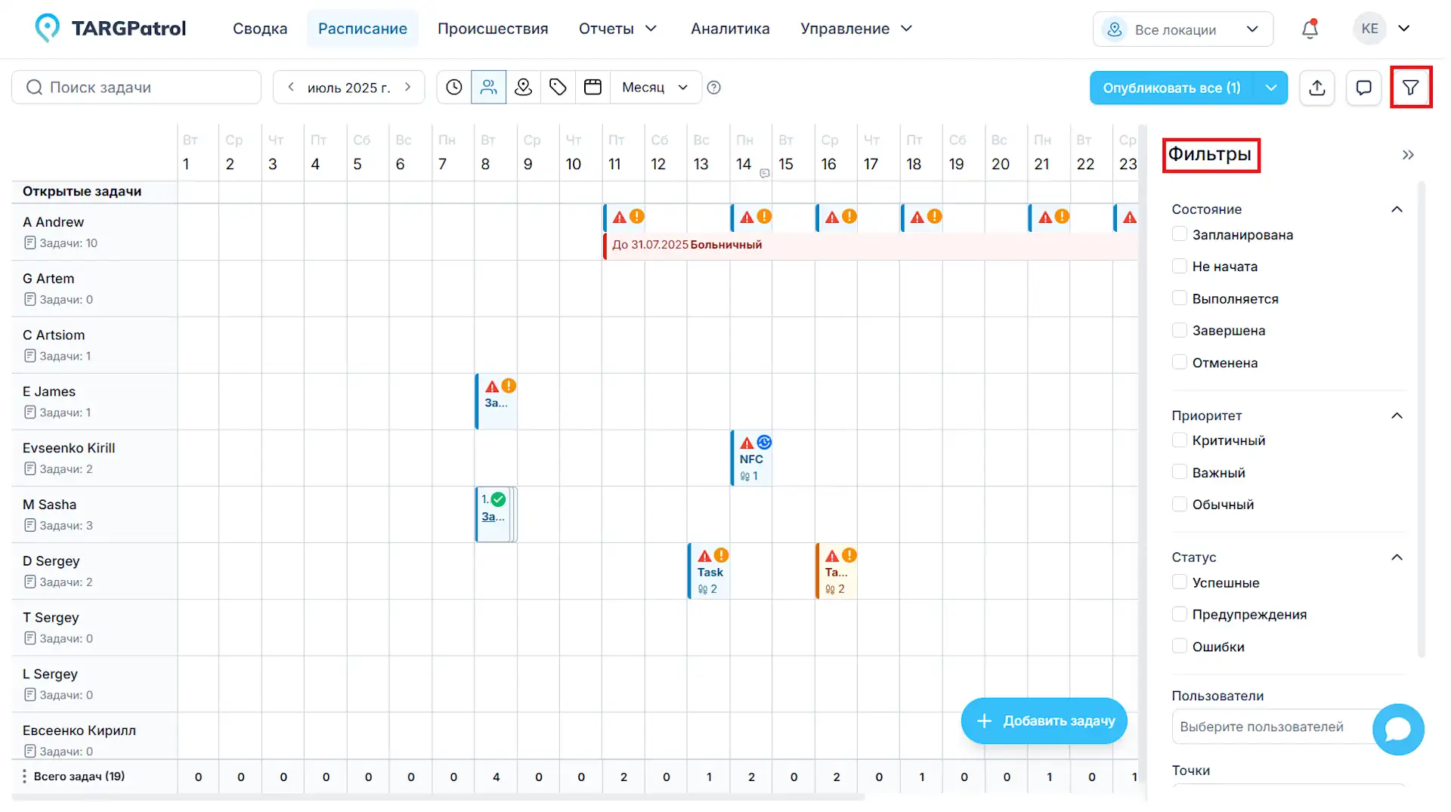Check the "Критичный" priority filter
This screenshot has height=812, width=1451.
pyautogui.click(x=1180, y=440)
